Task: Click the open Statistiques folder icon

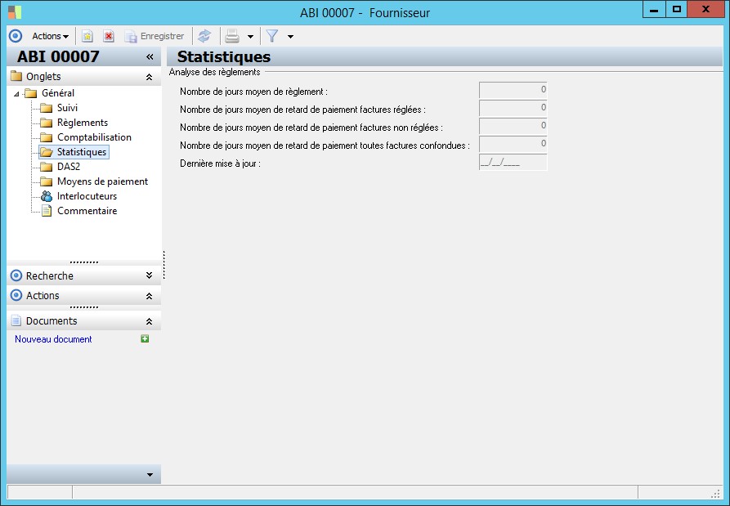Action: coord(46,152)
